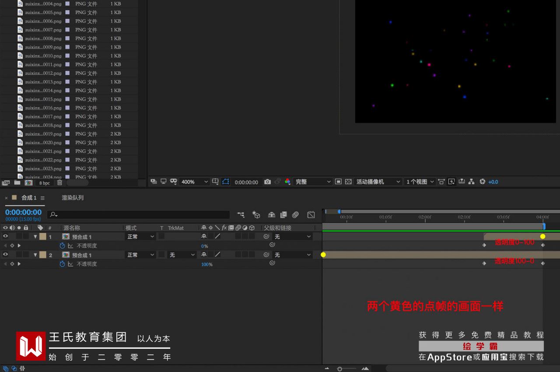The image size is (560, 372).
Task: Enable frame blending for all layers
Action: pos(283,214)
